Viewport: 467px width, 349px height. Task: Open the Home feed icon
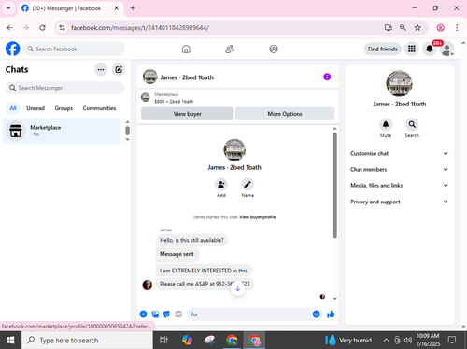(x=186, y=49)
